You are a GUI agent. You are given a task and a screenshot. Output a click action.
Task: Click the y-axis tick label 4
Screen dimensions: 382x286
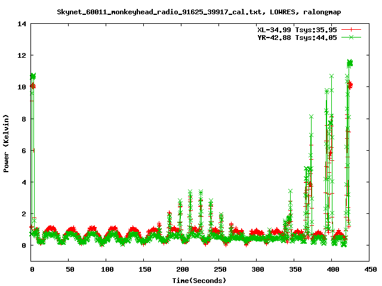24,182
